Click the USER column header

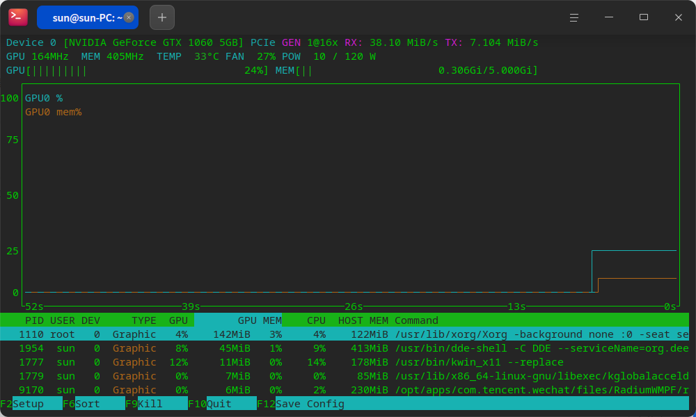[x=63, y=320]
